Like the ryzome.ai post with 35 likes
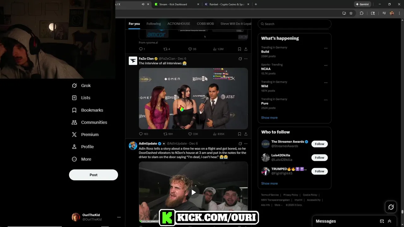The height and width of the screenshot is (227, 404). coord(192,49)
